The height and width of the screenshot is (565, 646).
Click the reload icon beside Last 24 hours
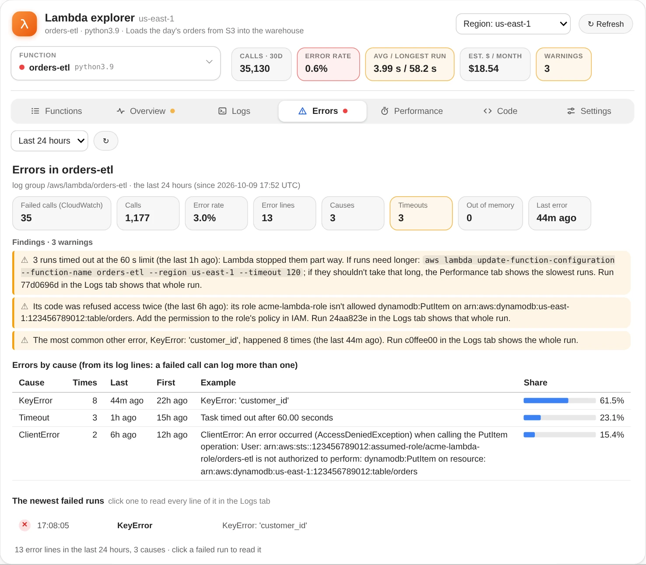(x=106, y=141)
